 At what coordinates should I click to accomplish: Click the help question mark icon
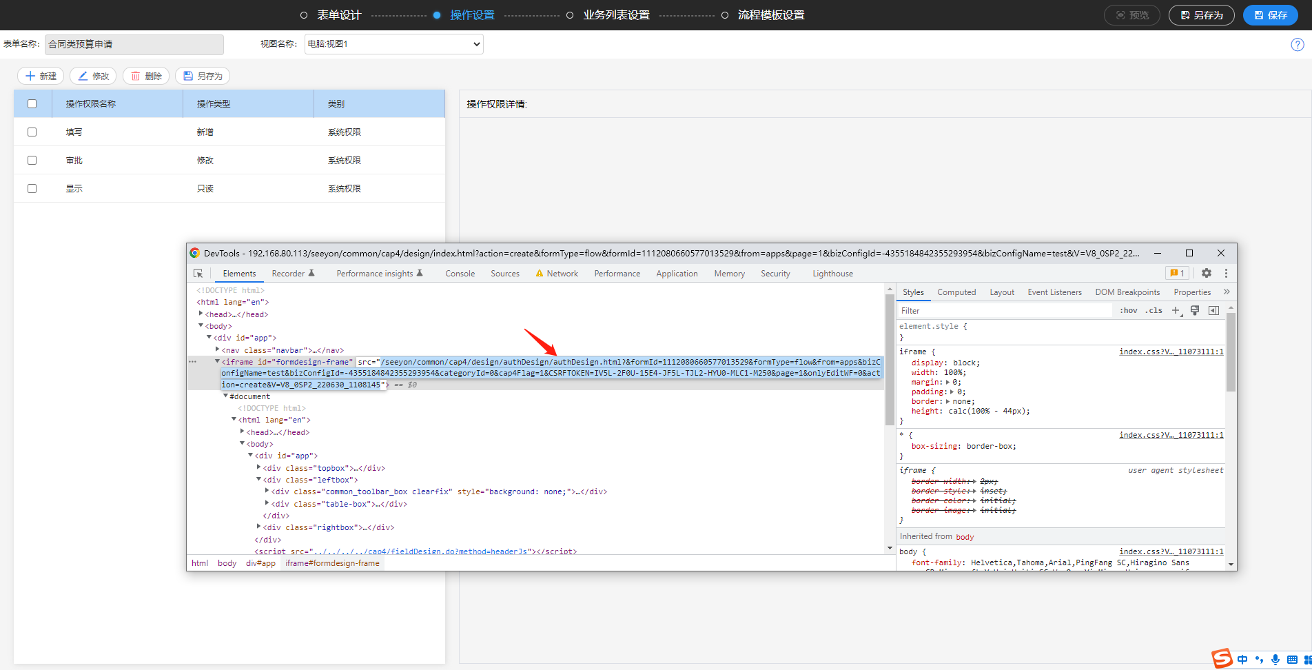(x=1297, y=45)
